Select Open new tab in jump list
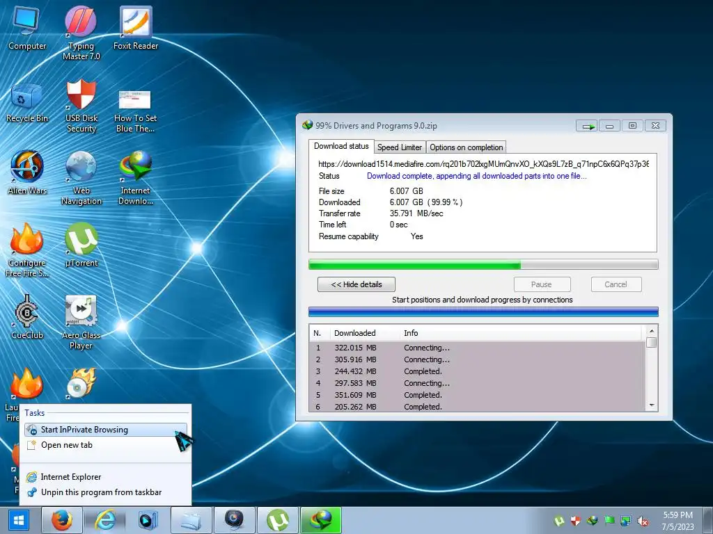Viewport: 713px width, 534px height. (106, 445)
